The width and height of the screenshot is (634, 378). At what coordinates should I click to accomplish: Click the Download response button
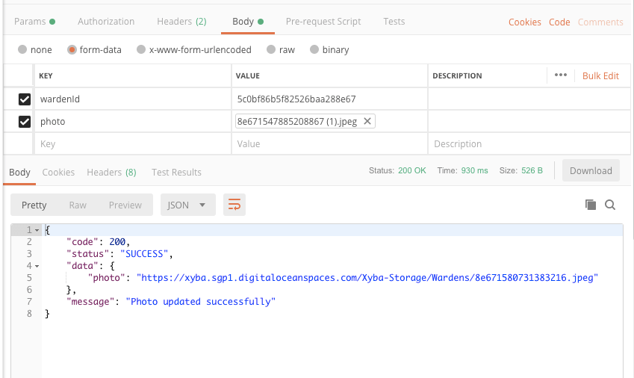(x=591, y=170)
